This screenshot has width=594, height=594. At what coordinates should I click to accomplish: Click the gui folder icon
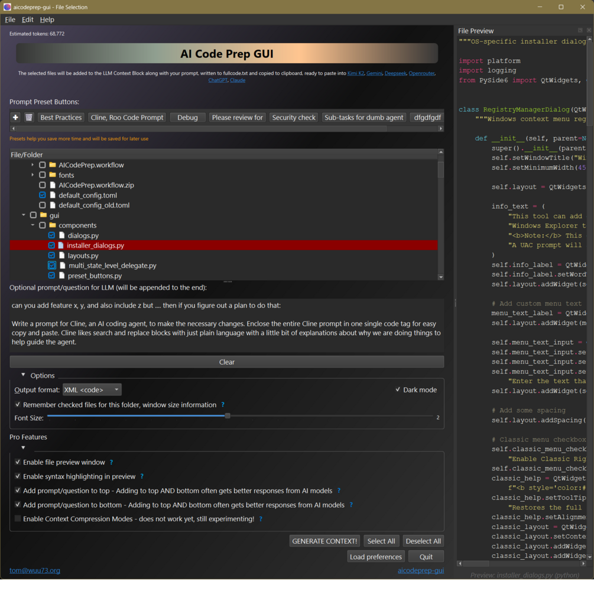44,215
